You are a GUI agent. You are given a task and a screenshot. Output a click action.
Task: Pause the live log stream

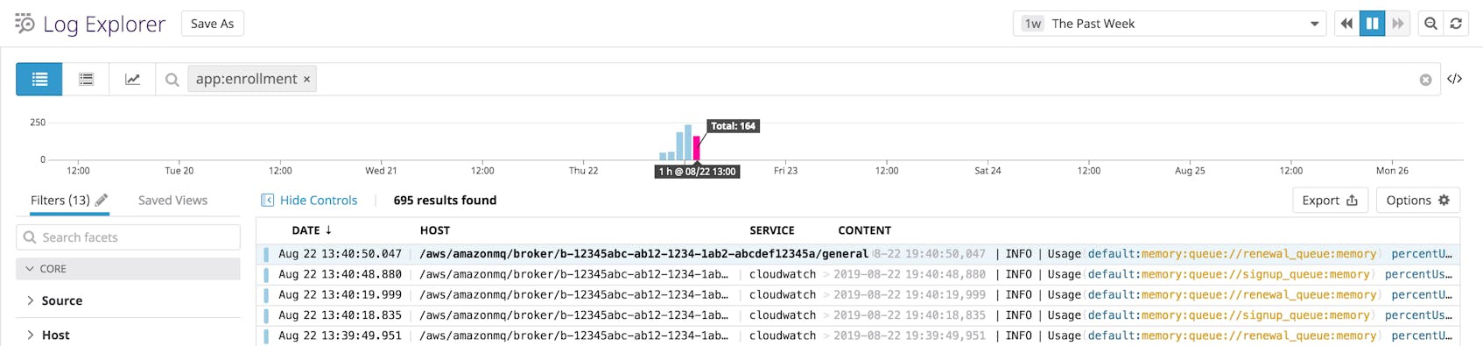tap(1372, 24)
